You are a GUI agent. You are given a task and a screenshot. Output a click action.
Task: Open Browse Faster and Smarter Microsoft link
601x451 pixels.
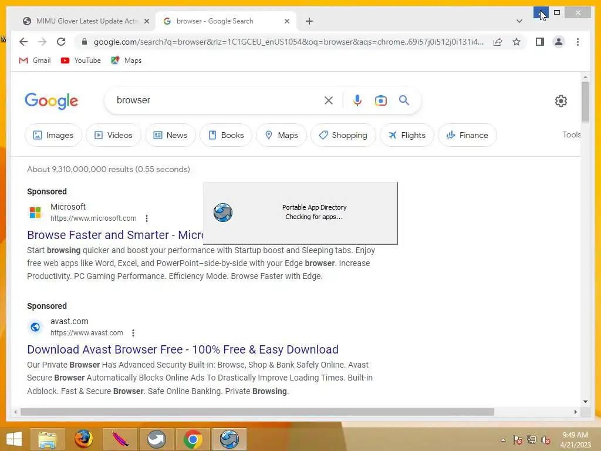point(115,235)
